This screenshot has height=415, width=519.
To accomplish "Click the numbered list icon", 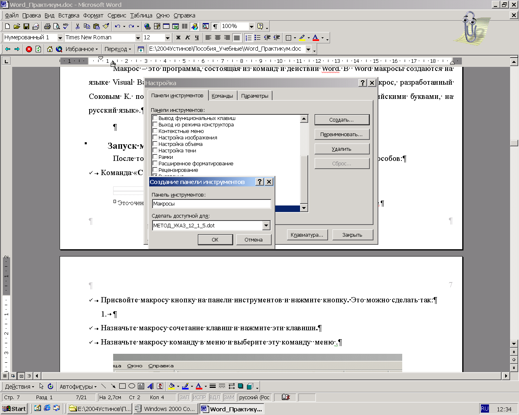I will pos(248,38).
